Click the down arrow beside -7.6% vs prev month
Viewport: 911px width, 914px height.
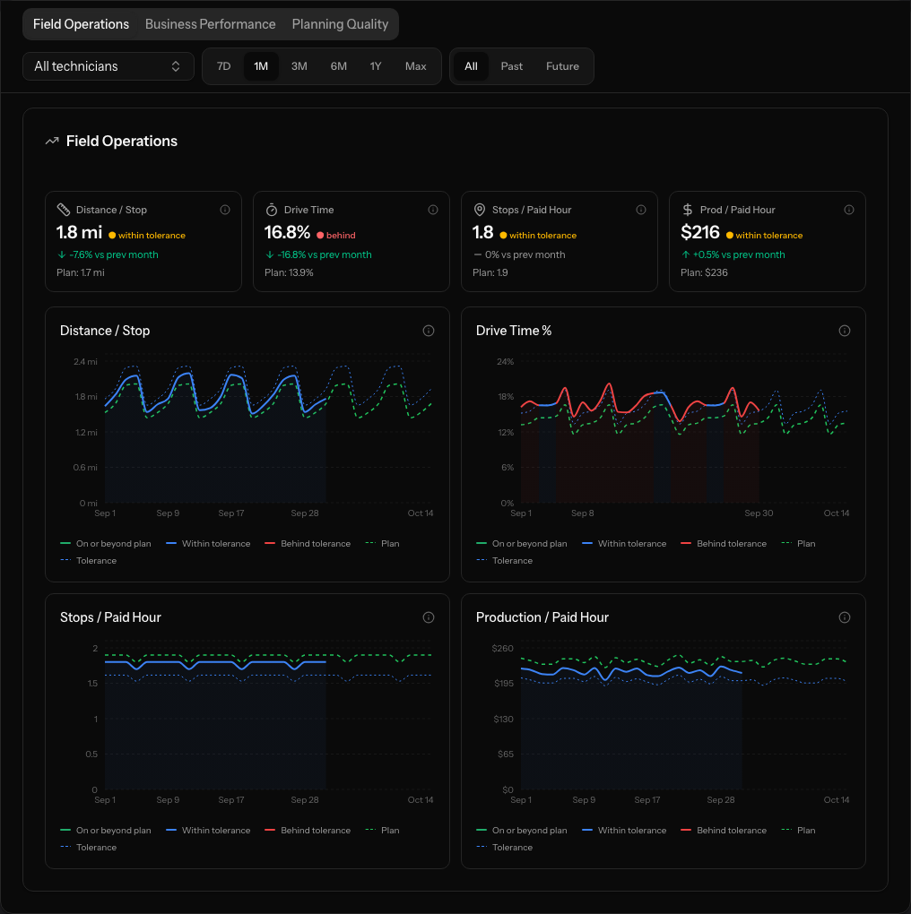point(62,254)
